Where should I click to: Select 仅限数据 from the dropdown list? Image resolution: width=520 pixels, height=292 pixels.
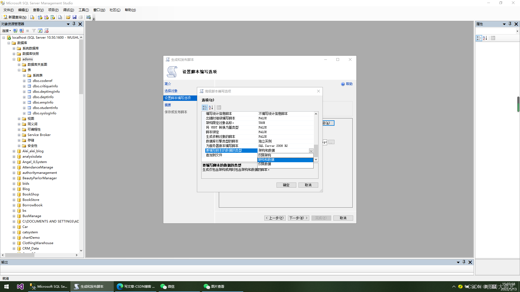coord(265,164)
